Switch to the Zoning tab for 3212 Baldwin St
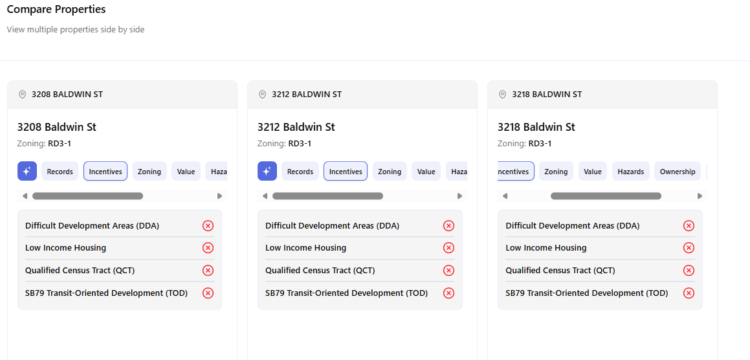The width and height of the screenshot is (750, 360). [x=390, y=172]
